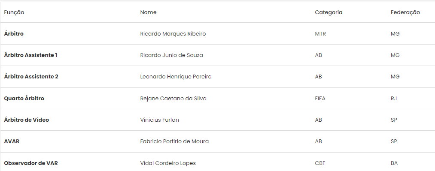Click on Rejane Caetano da Silva

tap(173, 98)
